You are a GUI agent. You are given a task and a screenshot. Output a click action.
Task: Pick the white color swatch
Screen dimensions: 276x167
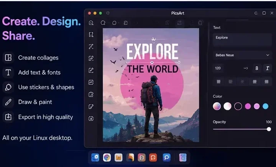coord(227,106)
